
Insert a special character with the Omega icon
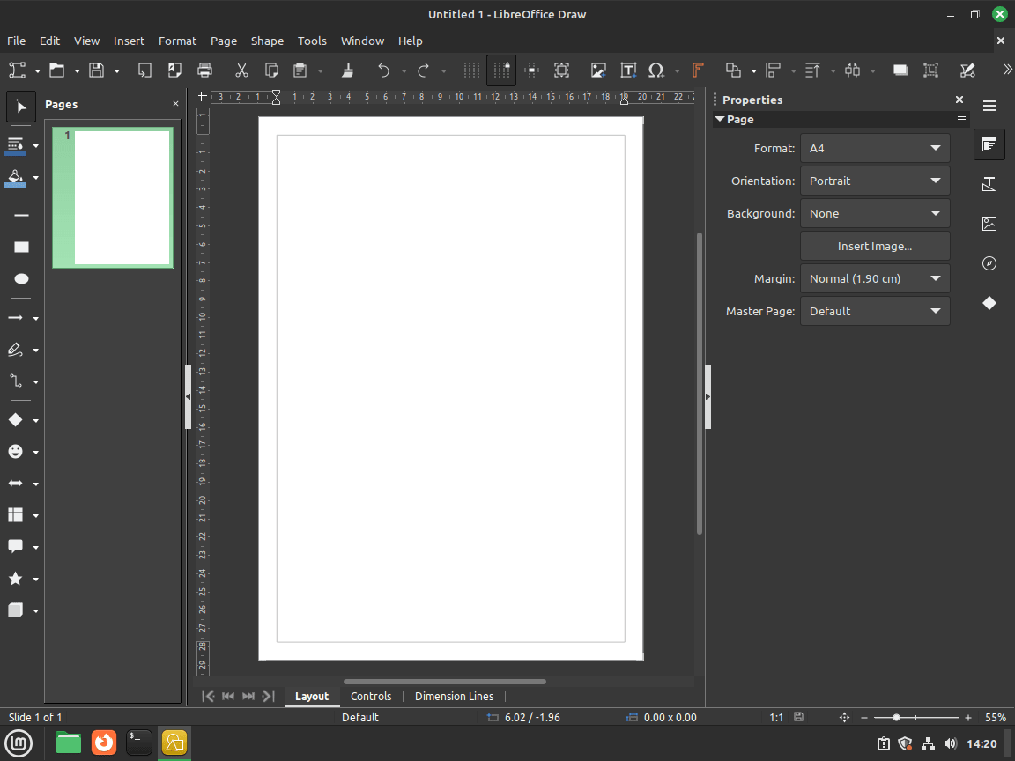pyautogui.click(x=658, y=70)
